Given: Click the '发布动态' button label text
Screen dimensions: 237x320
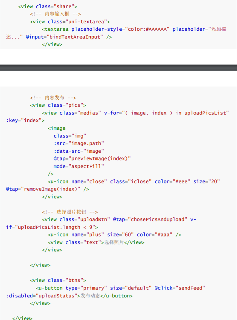Looking at the screenshot, I should (90, 296).
